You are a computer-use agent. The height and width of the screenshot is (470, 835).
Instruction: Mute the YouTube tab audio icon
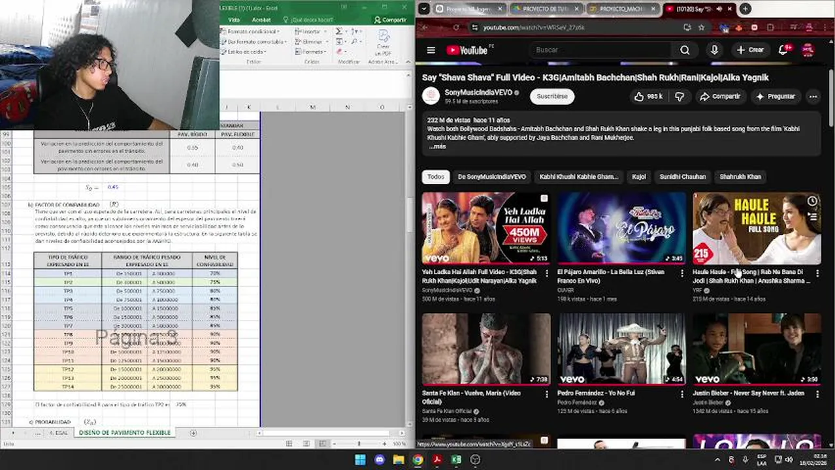[x=719, y=8]
